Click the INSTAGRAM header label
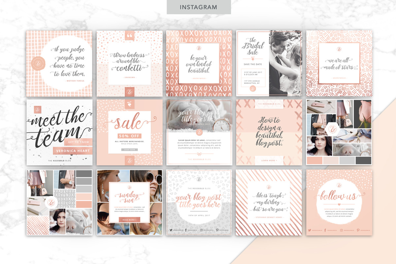This screenshot has height=264, width=396. point(199,7)
